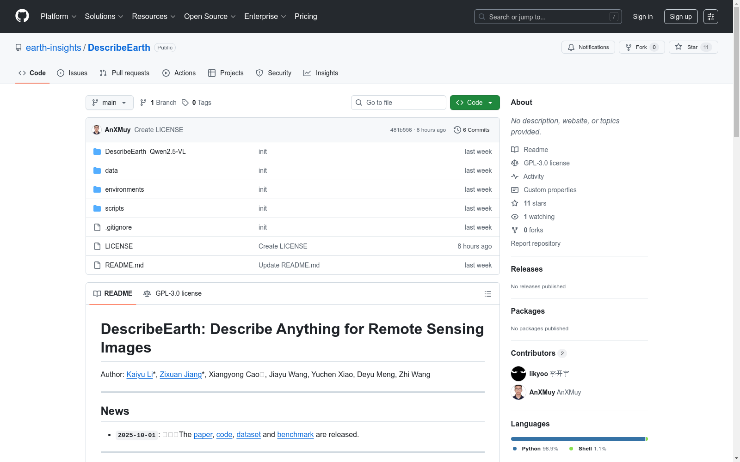The height and width of the screenshot is (462, 740).
Task: Click the star icon beside 11 stars
Action: pos(515,203)
